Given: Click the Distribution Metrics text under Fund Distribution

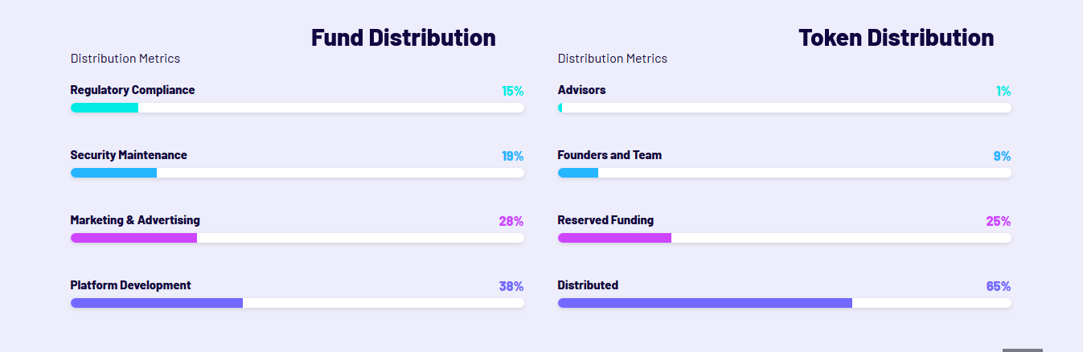Looking at the screenshot, I should coord(125,59).
